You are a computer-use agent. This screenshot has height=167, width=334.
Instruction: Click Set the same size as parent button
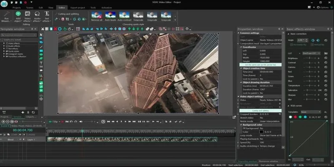tap(261, 65)
